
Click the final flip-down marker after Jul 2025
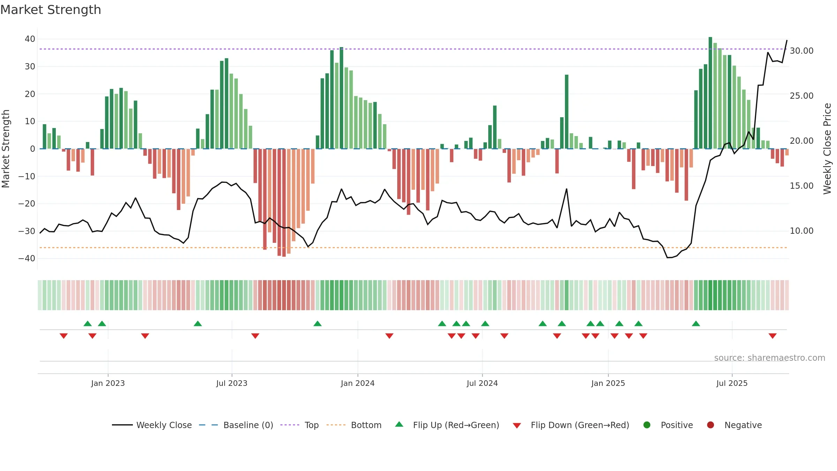772,336
